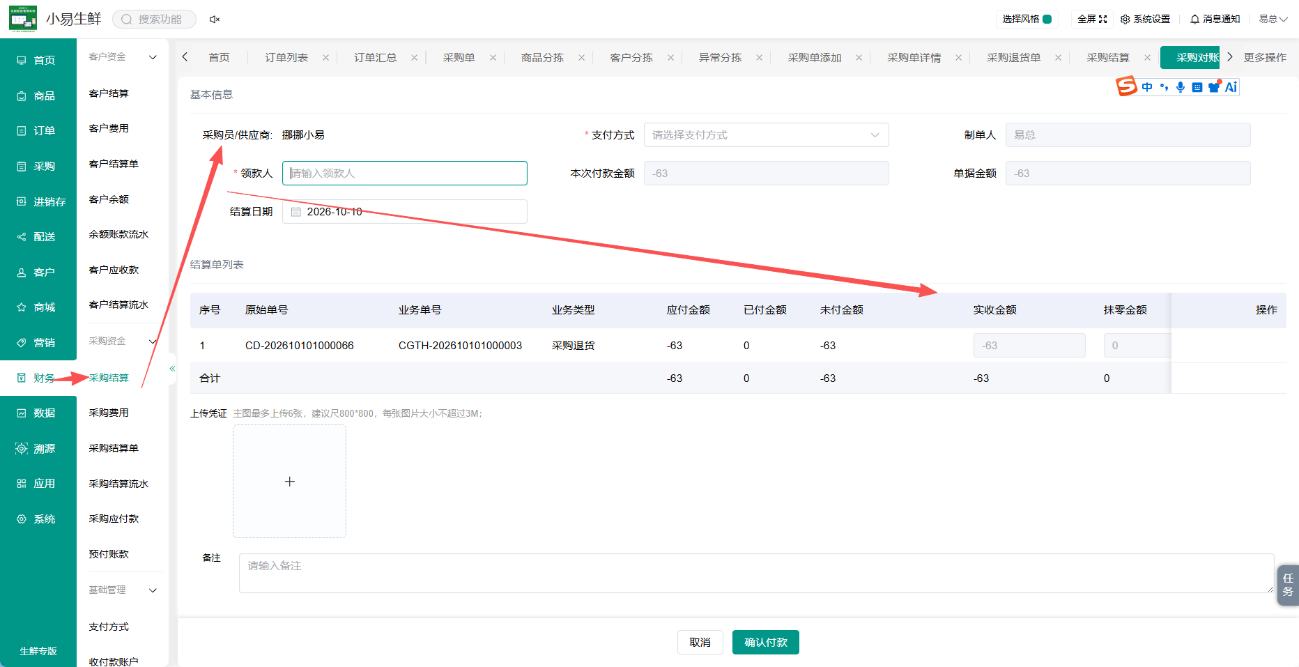Close the 商品分拣 tab

coord(581,58)
